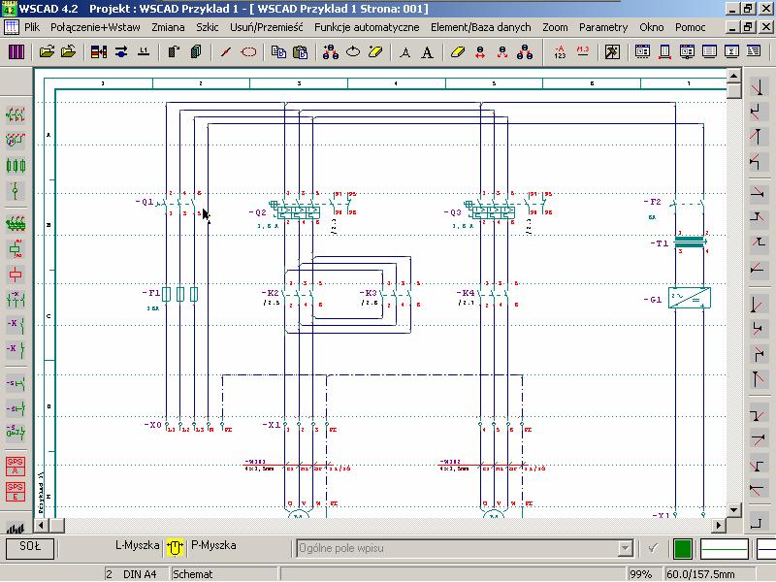This screenshot has height=582, width=776.
Task: Open the Element/Baza danych menu
Action: [x=480, y=27]
